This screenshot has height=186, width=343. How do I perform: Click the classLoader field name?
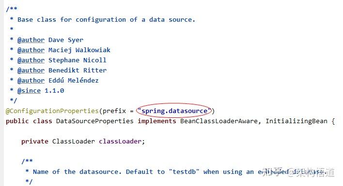click(120, 141)
